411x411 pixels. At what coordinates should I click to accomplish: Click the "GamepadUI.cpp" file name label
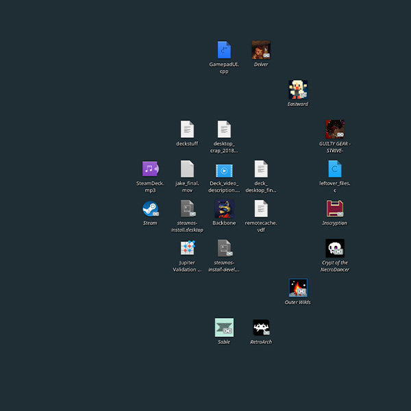(x=224, y=68)
